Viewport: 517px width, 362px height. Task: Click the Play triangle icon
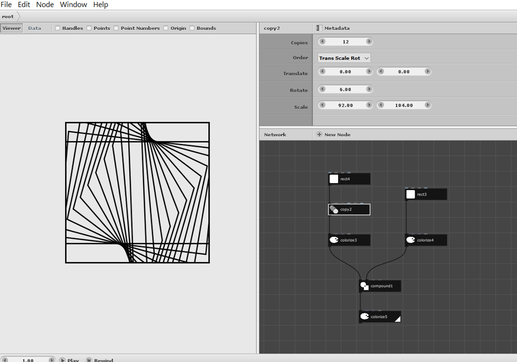click(x=63, y=360)
